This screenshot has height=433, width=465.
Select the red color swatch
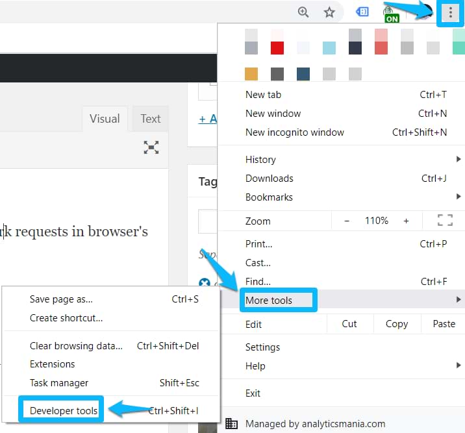pos(277,48)
